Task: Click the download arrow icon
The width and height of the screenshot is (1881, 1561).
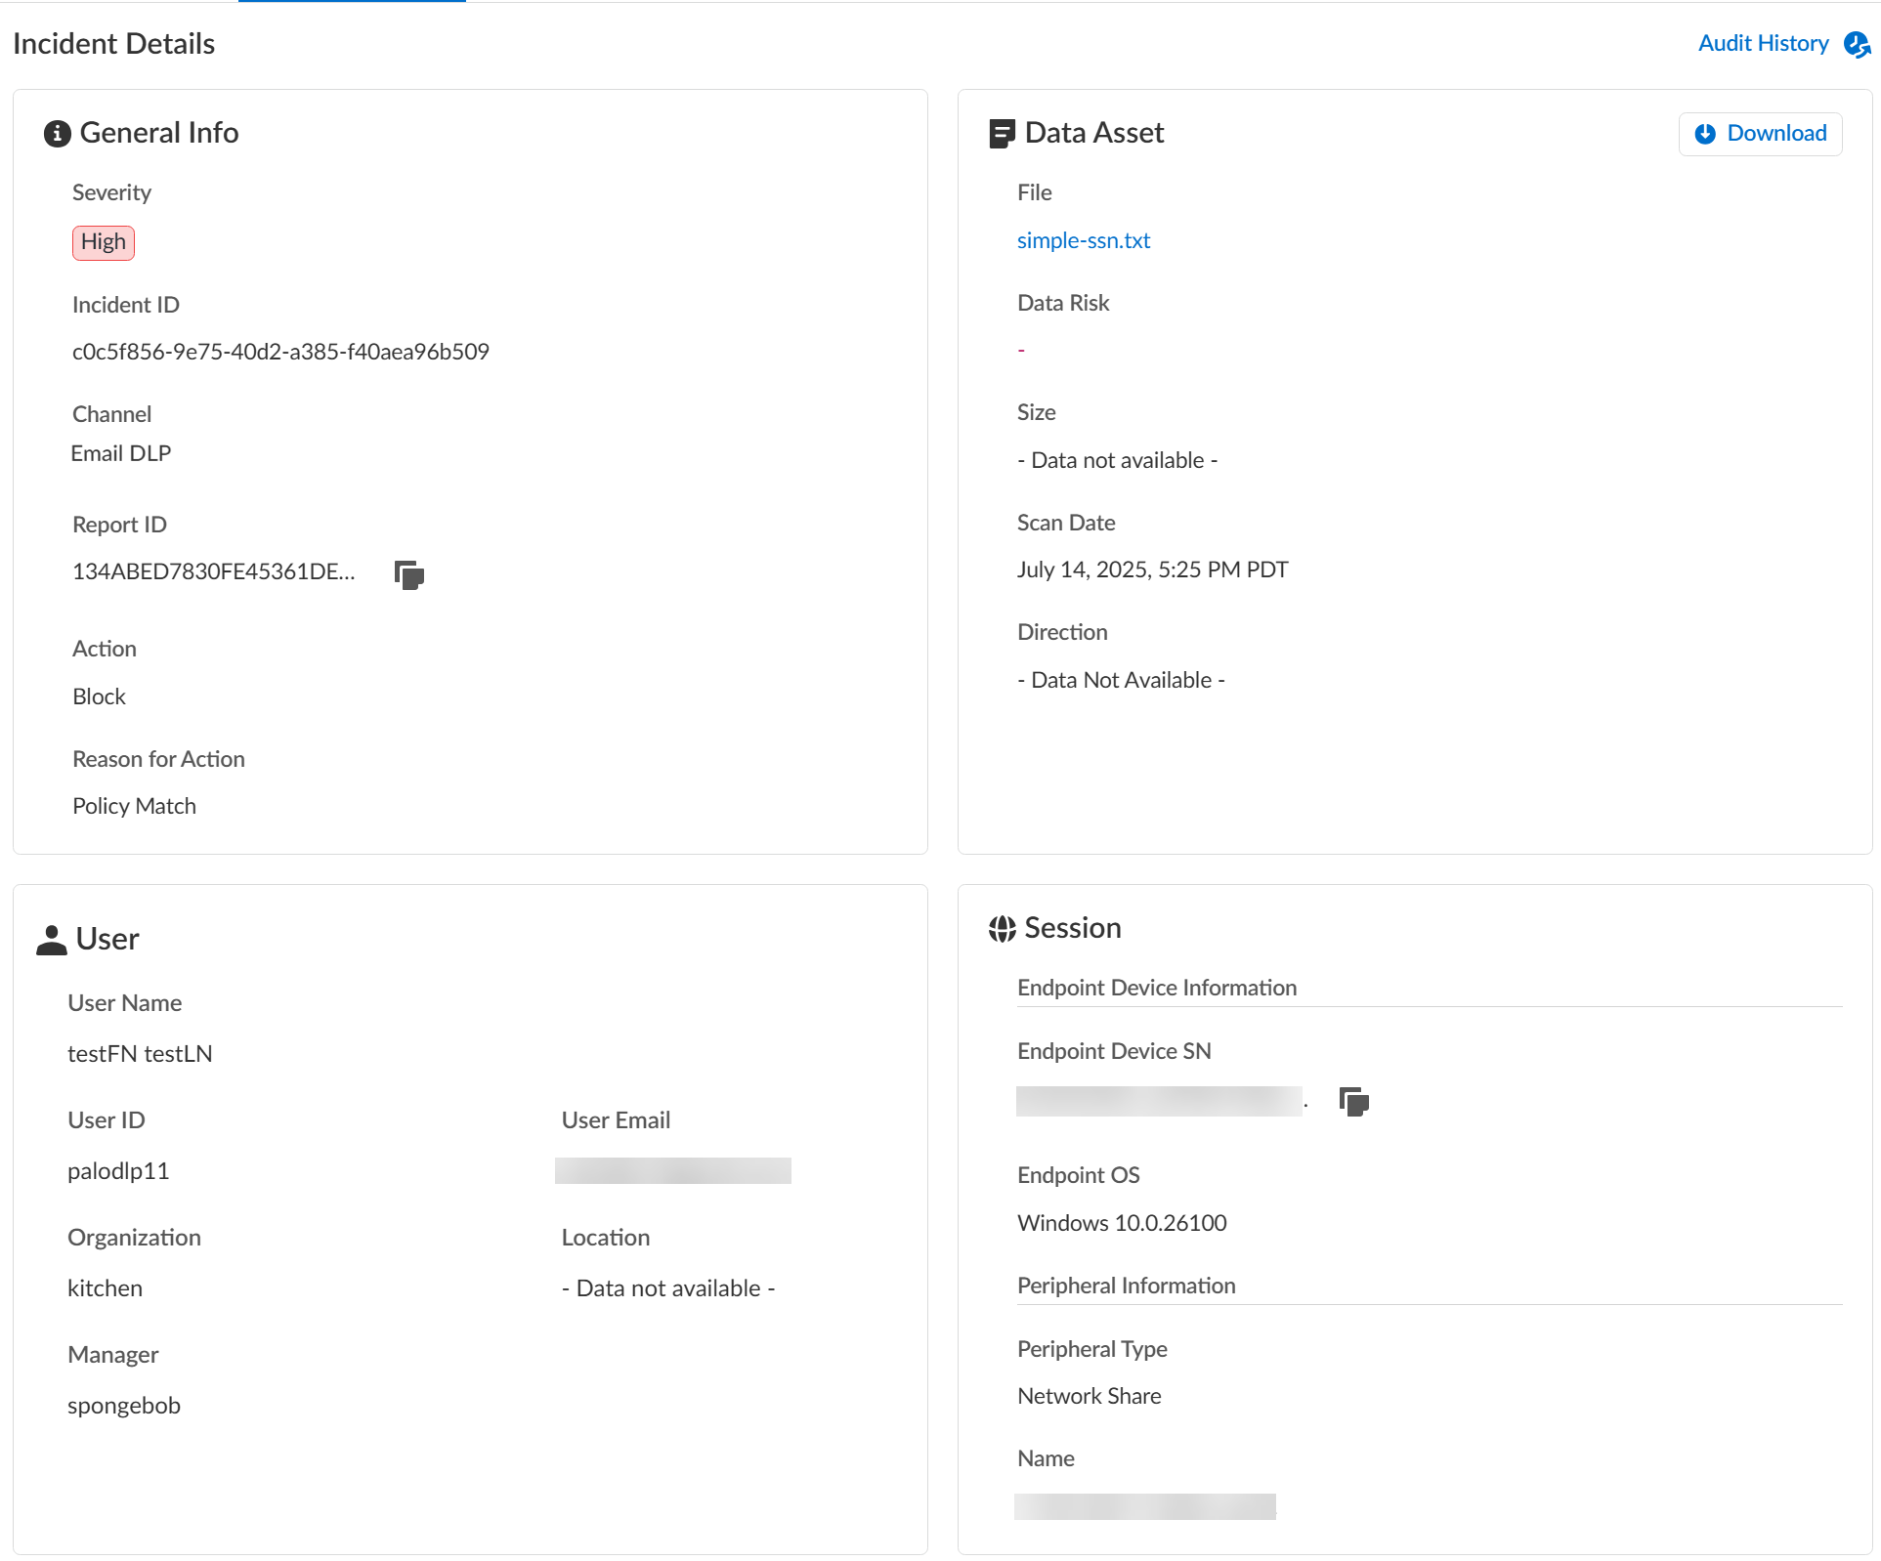Action: click(1705, 134)
